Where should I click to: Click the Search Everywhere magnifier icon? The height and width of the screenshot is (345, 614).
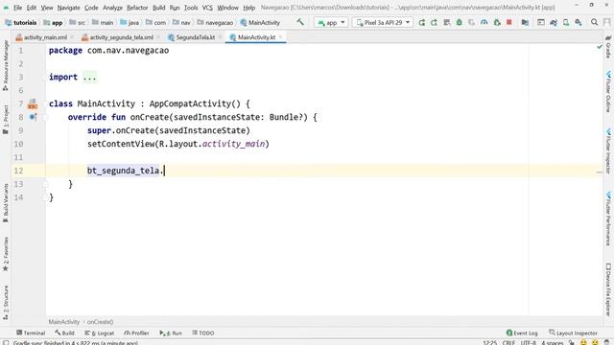(594, 22)
